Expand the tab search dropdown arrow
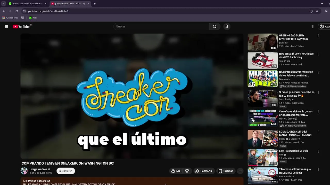Viewport: 330px width, 185px height. click(x=3, y=4)
